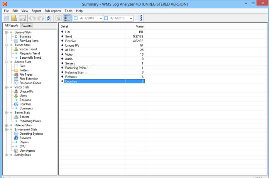Collapse the Server Stats tree node

coord(6,113)
